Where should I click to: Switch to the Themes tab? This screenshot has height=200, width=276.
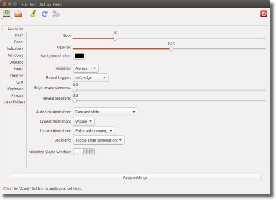[x=16, y=75]
